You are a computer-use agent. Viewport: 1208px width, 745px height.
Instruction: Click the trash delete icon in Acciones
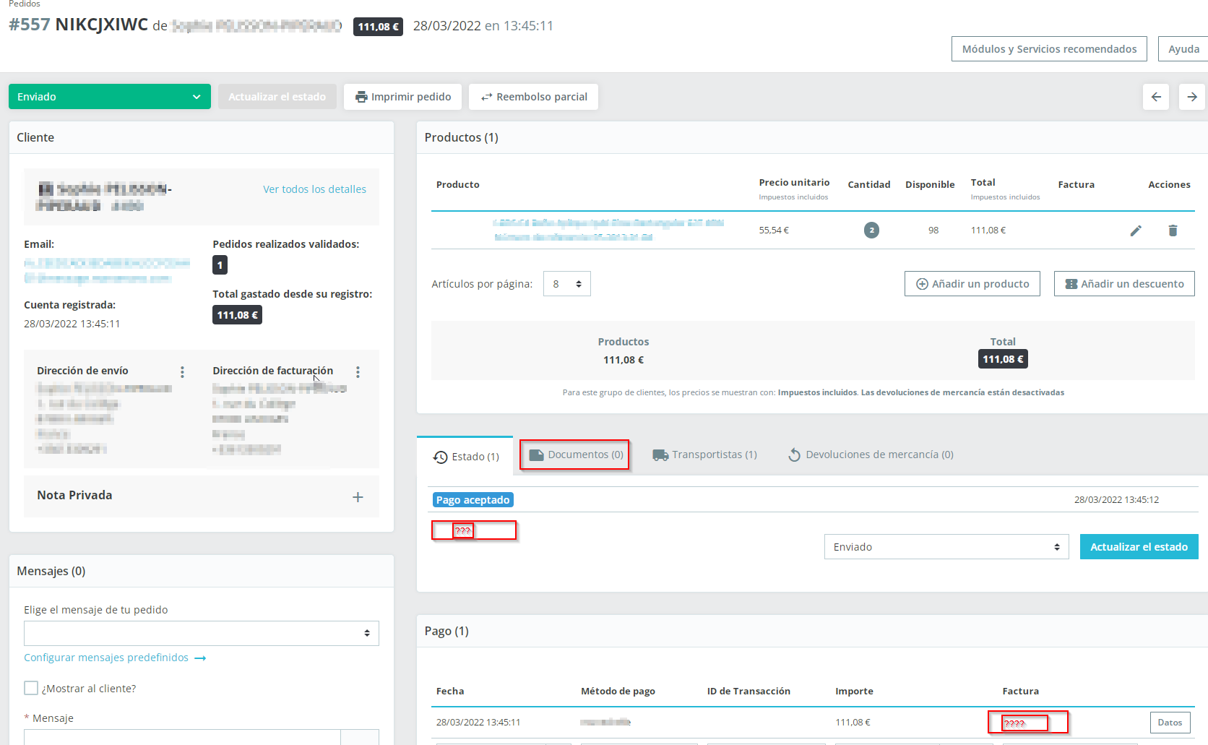(1173, 231)
